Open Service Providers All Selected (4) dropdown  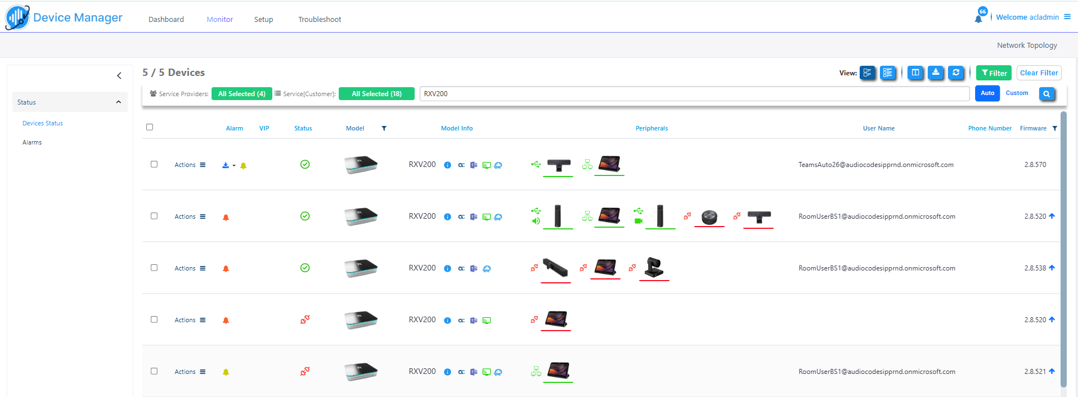pyautogui.click(x=241, y=94)
